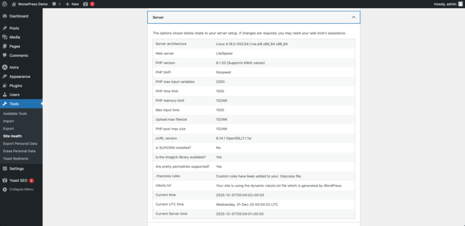Click the Tools wrench icon
This screenshot has width=465, height=226.
pos(4,104)
